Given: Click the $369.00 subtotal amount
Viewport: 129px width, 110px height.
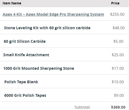Looking at the screenshot, I should click(118, 107).
